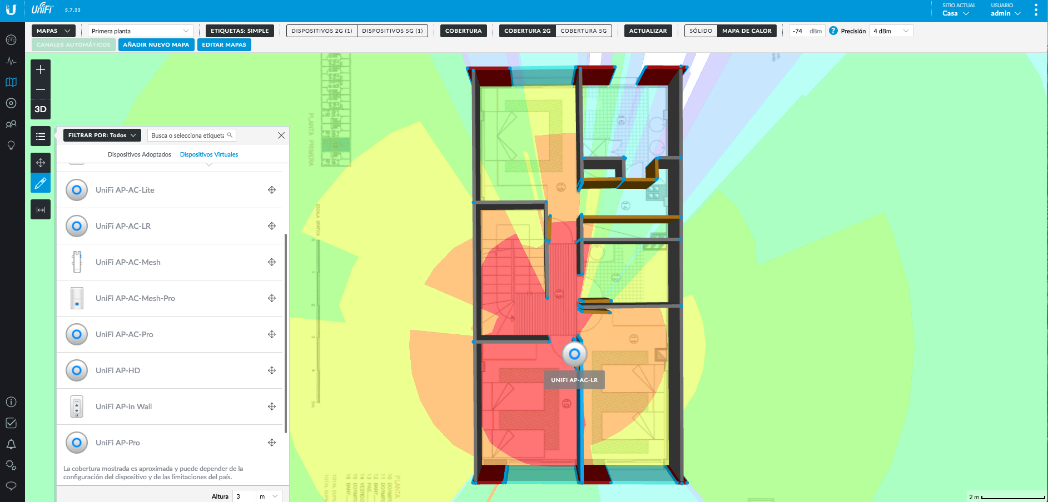Open the Insights lightbulb icon in sidebar
Image resolution: width=1048 pixels, height=502 pixels.
click(11, 145)
